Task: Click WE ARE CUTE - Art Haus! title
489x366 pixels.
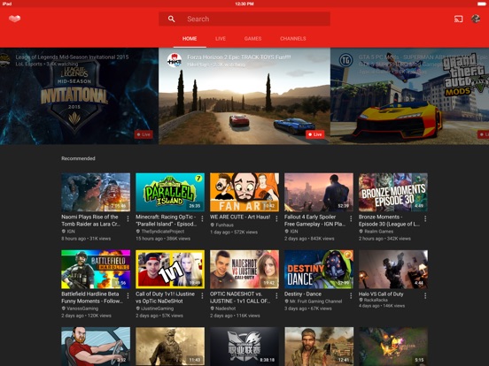Action: point(240,217)
